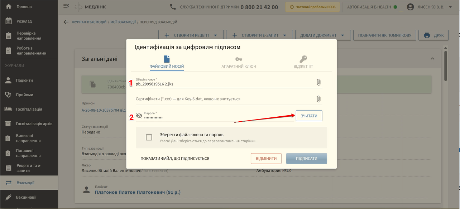Toggle password visibility eye icon
This screenshot has height=209, width=460.
[139, 116]
